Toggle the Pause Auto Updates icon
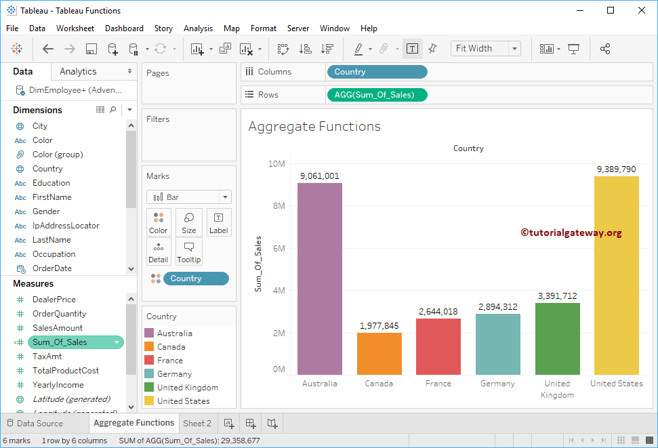 132,49
